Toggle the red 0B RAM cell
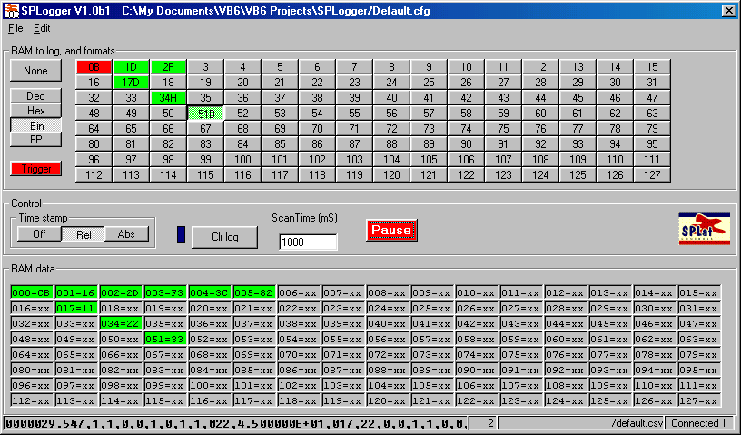 [94, 66]
